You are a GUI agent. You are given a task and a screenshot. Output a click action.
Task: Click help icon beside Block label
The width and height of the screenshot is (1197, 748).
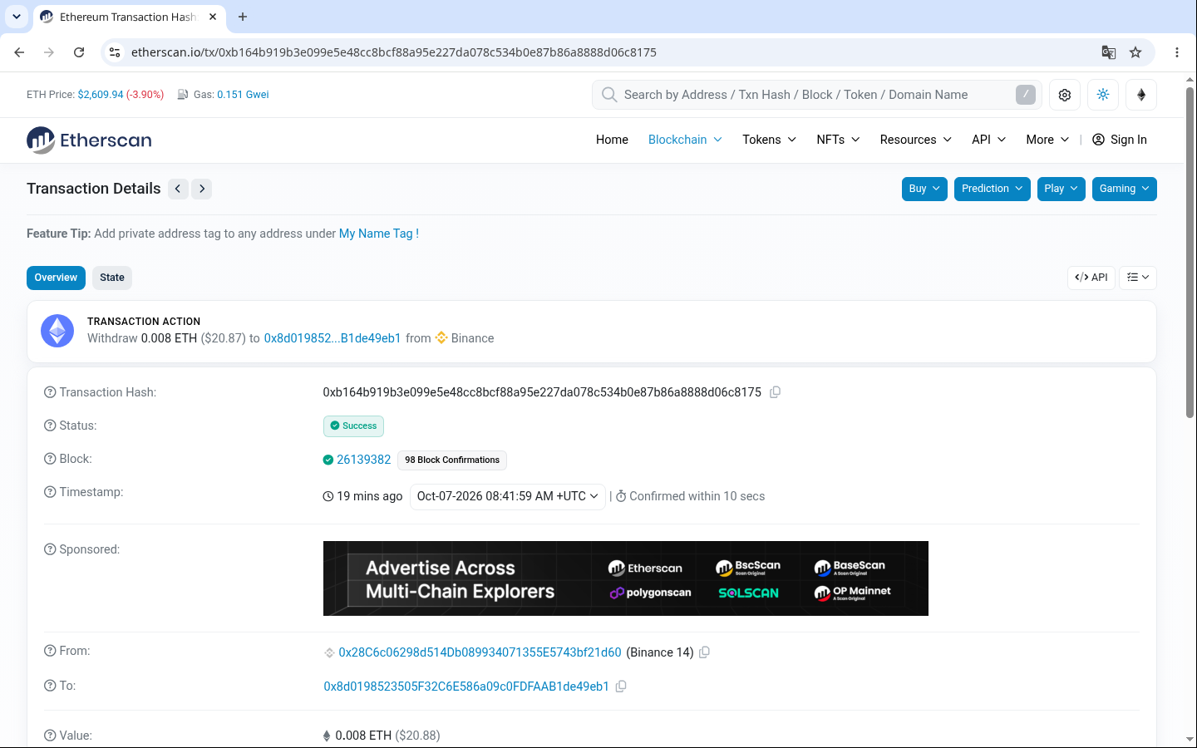[x=50, y=459]
